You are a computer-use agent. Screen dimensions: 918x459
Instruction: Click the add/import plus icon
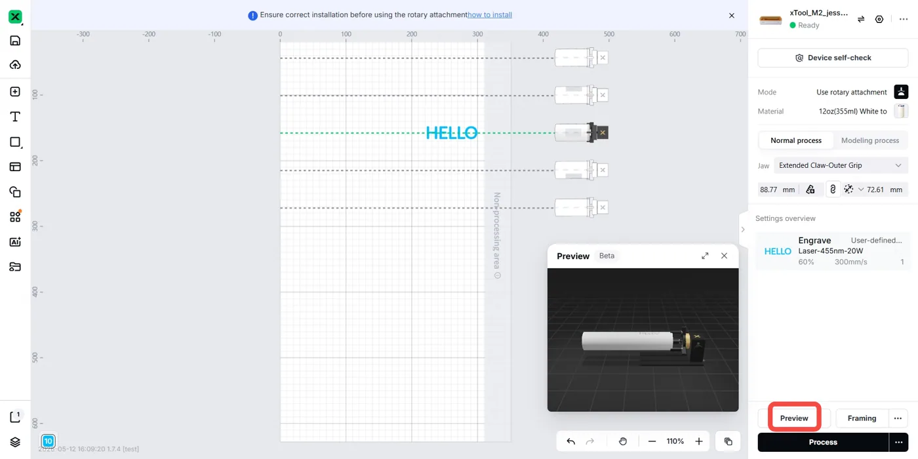[x=14, y=92]
